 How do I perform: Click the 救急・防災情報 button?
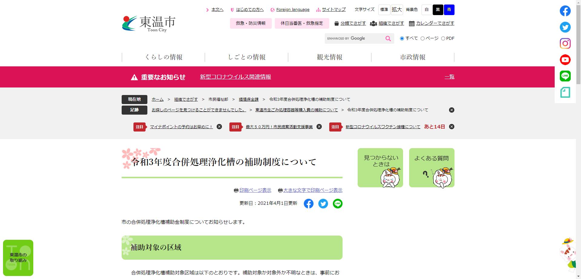[x=251, y=23]
